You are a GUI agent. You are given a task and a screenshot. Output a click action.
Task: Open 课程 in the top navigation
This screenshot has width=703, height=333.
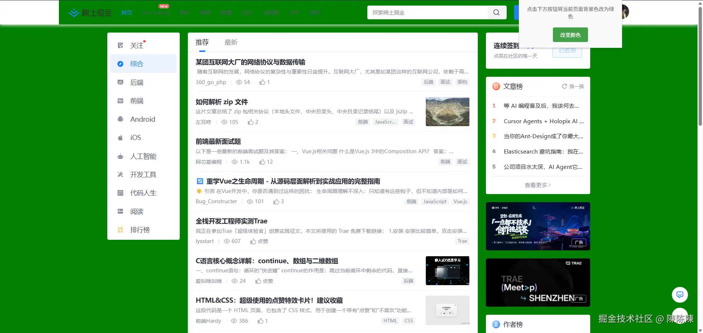205,12
